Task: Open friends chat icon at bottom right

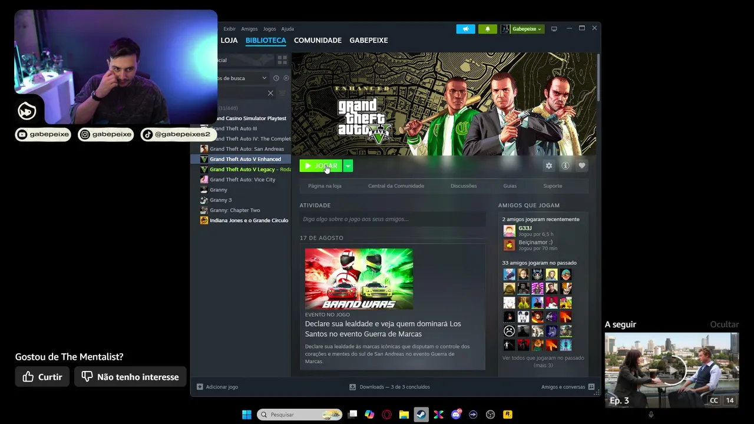Action: pyautogui.click(x=591, y=387)
